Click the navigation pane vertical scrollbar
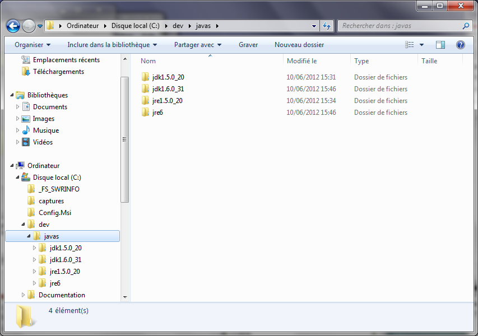This screenshot has height=336, width=478. point(125,140)
